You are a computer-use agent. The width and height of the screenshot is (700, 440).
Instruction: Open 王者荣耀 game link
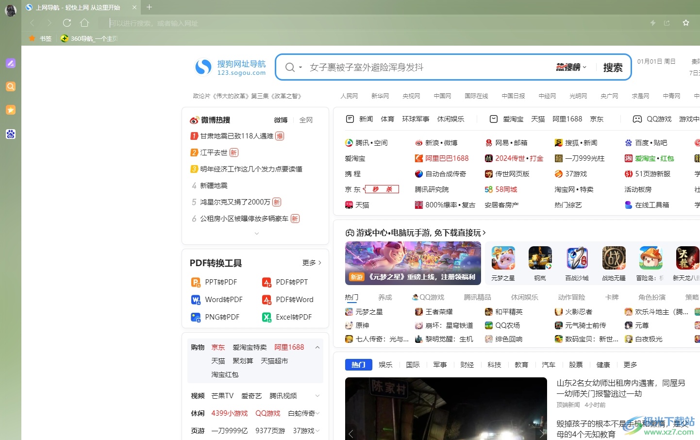click(434, 312)
